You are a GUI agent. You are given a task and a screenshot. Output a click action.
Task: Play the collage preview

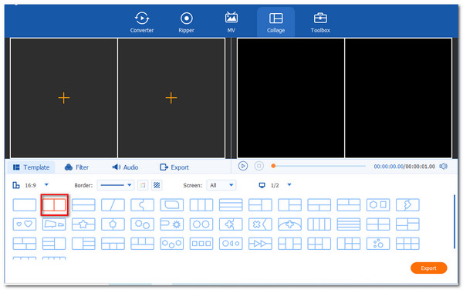coord(243,166)
